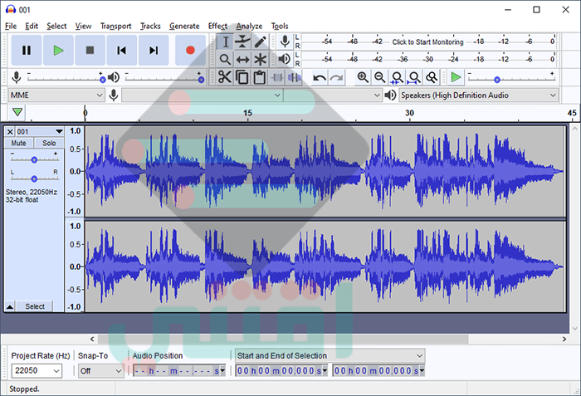Image resolution: width=581 pixels, height=396 pixels.
Task: Mute track 001
Action: [18, 143]
